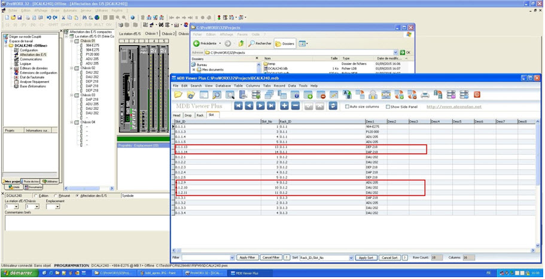Select the Edition radio button
The image size is (545, 279).
pyautogui.click(x=36, y=196)
